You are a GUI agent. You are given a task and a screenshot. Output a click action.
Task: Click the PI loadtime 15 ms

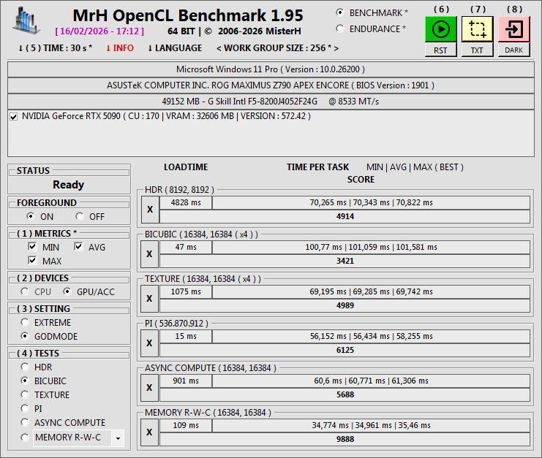[186, 336]
